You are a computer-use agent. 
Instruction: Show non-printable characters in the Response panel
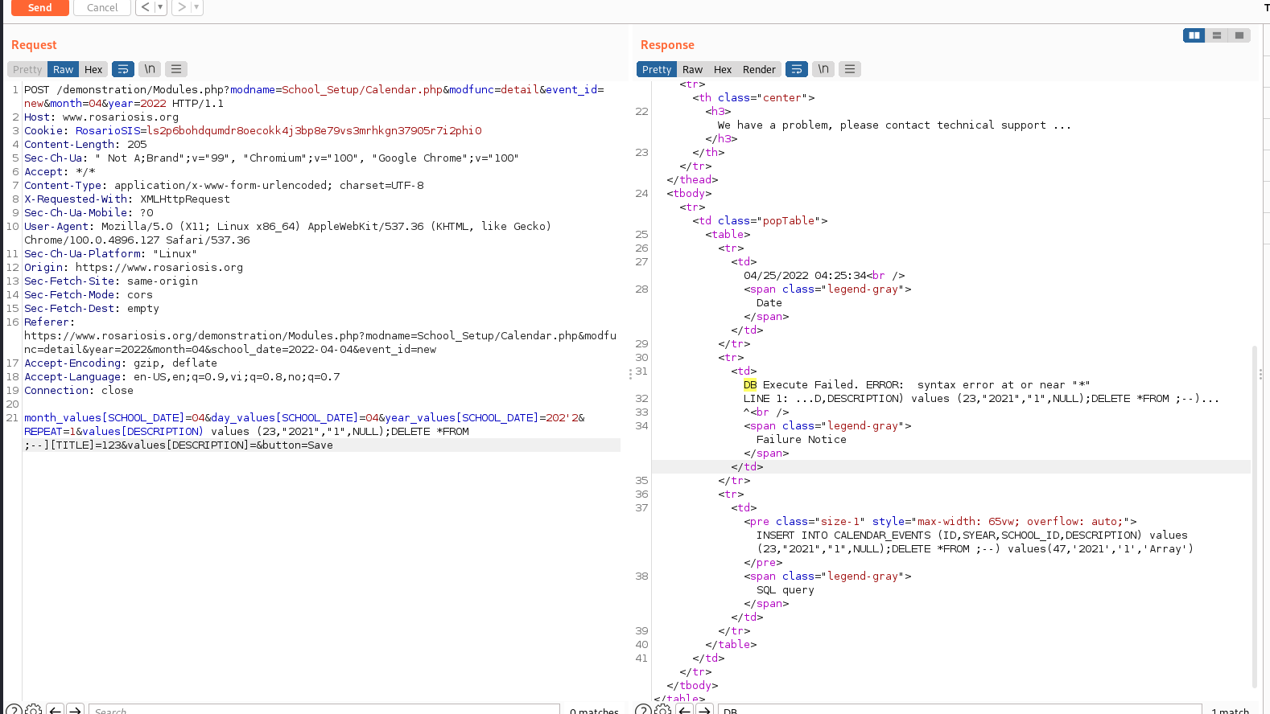tap(823, 69)
